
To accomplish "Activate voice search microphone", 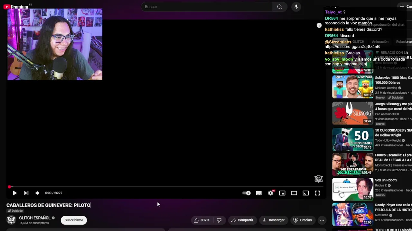I will click(x=296, y=7).
